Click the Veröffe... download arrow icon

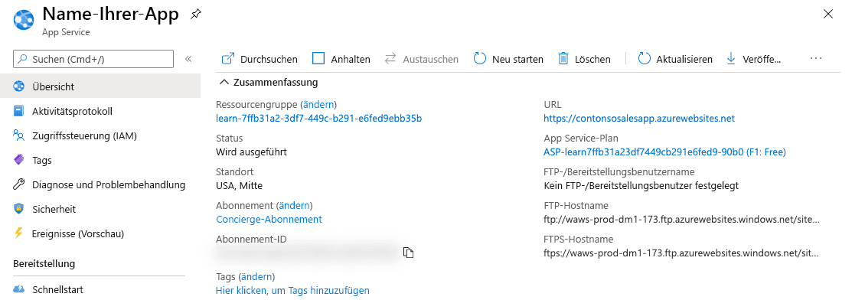coord(731,59)
